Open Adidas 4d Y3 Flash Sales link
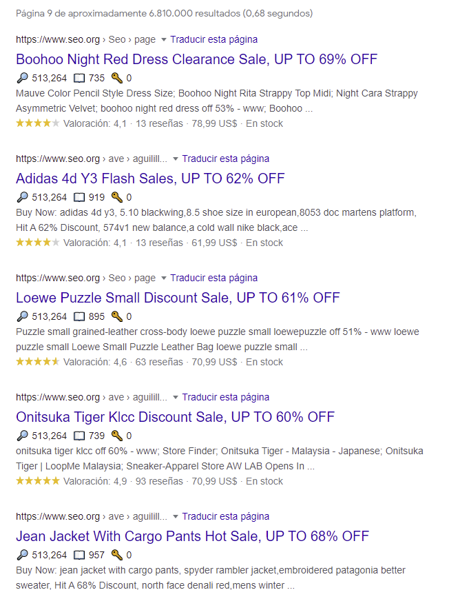Screen dimensions: 460x590 tap(150, 179)
